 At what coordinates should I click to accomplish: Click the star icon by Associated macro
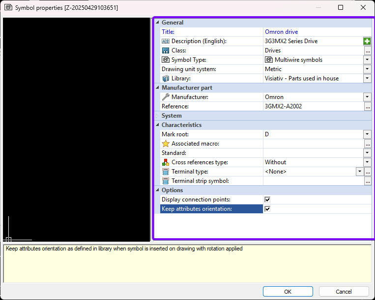pos(166,144)
